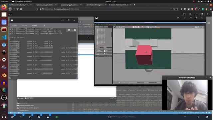This screenshot has width=213, height=120.
Task: Open Gazebo Window menu
Action: coord(111,24)
